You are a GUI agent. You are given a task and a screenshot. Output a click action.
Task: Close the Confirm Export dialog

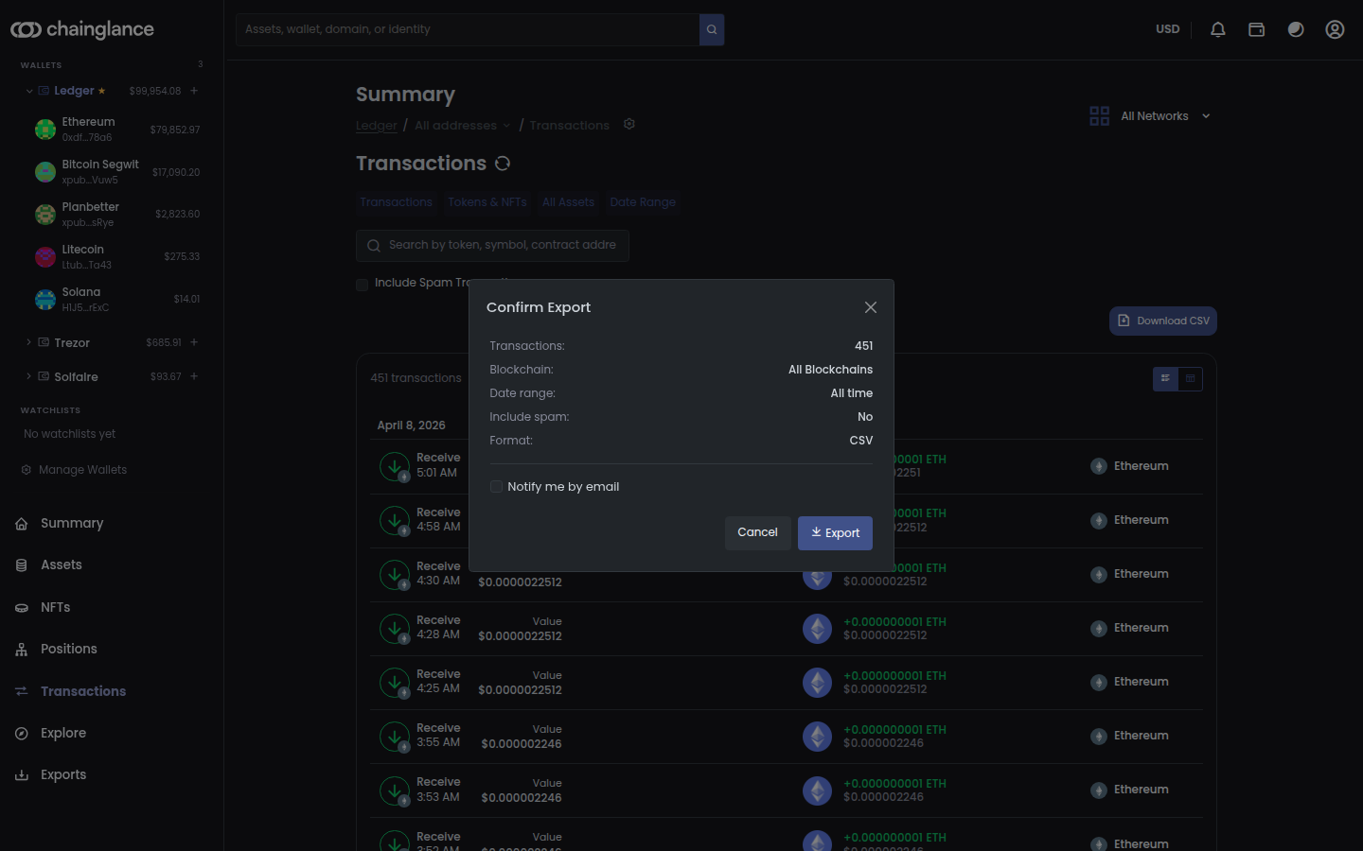871,307
